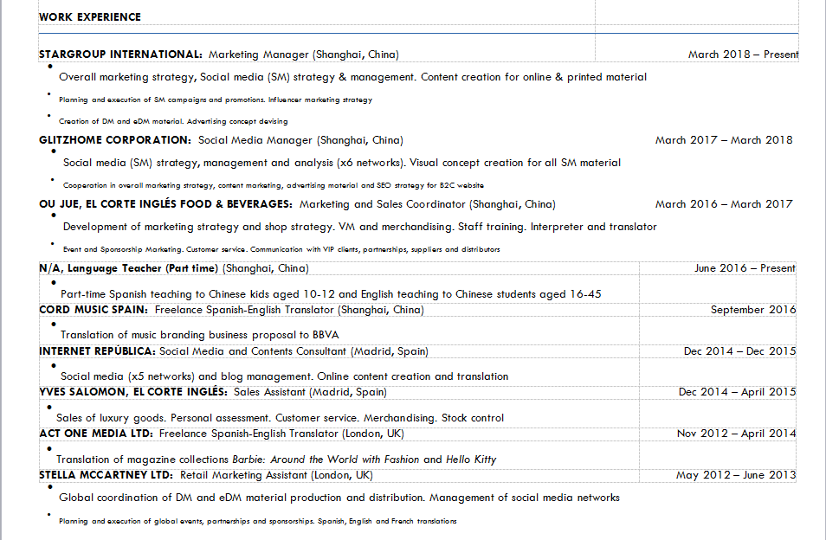Click the 'Dec 2014 – Dec 2015' date
The image size is (826, 540).
tap(739, 351)
